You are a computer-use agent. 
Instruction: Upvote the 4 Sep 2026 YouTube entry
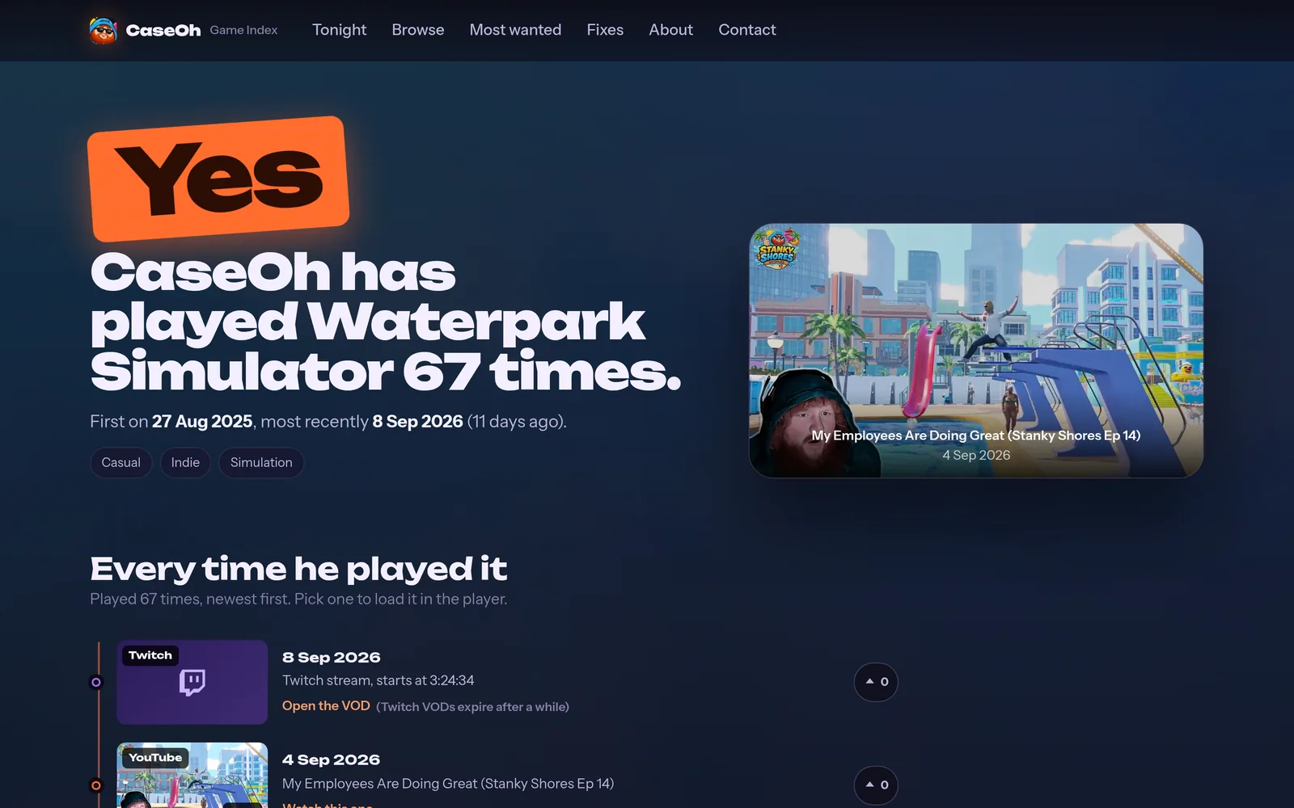click(x=876, y=785)
